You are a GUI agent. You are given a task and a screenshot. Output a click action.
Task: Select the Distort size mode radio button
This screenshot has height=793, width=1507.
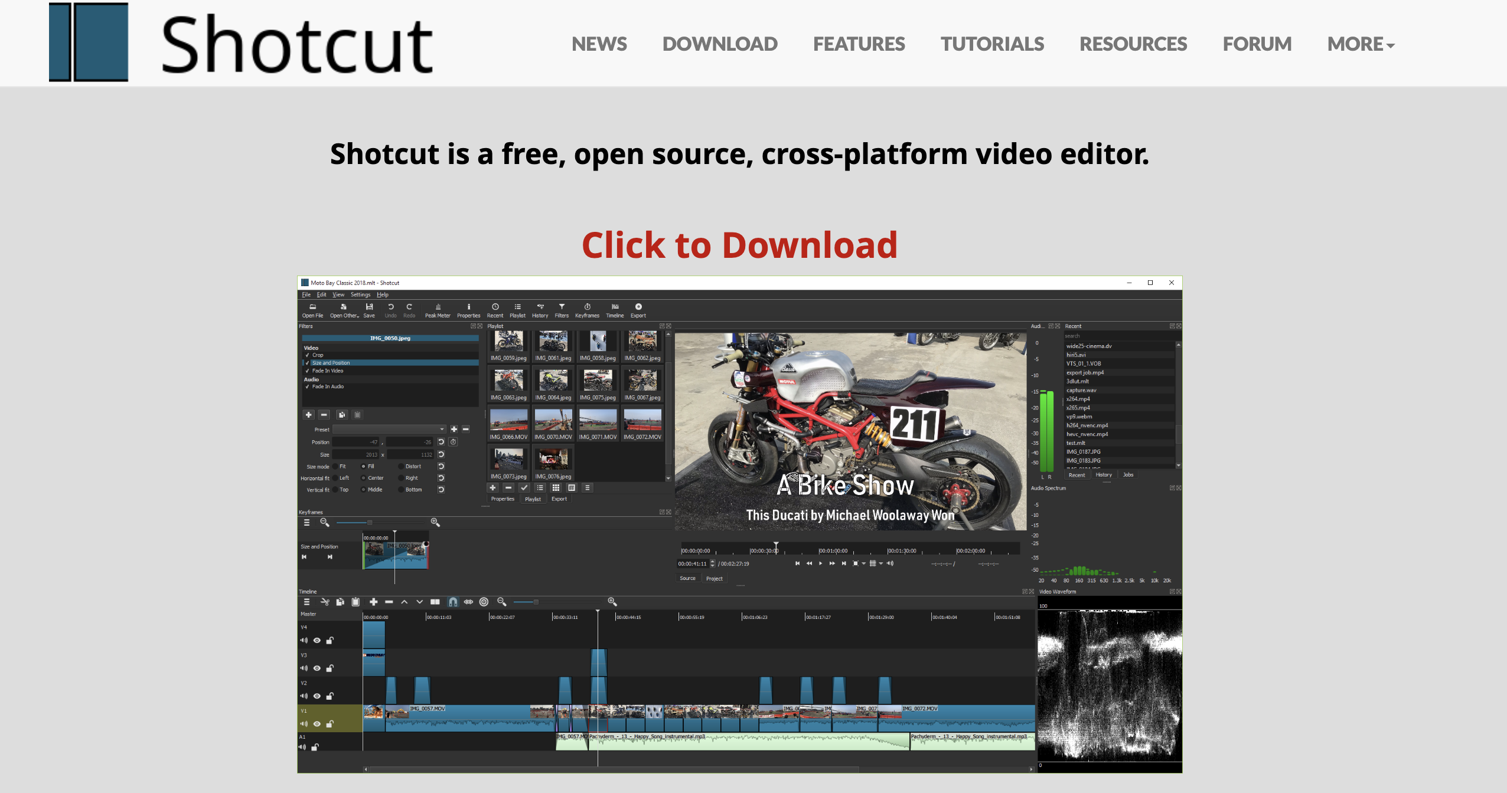click(402, 467)
